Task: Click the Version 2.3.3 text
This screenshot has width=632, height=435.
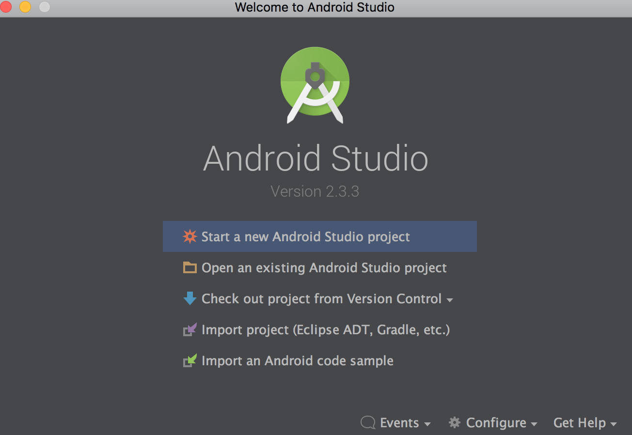Action: [315, 191]
